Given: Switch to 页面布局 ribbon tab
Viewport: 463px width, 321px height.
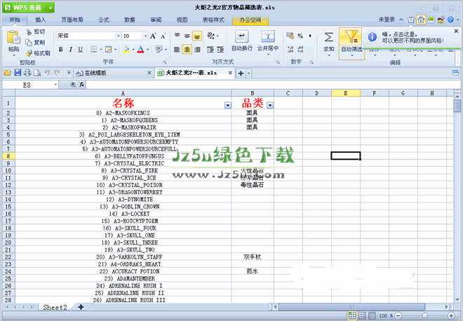Looking at the screenshot, I should pyautogui.click(x=72, y=20).
